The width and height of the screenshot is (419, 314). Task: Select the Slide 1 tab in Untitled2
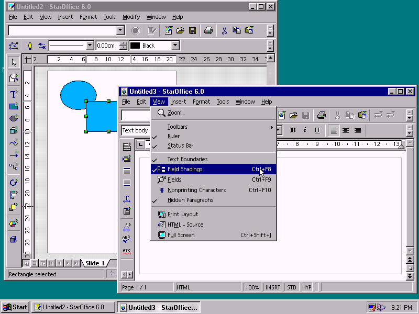click(x=95, y=263)
